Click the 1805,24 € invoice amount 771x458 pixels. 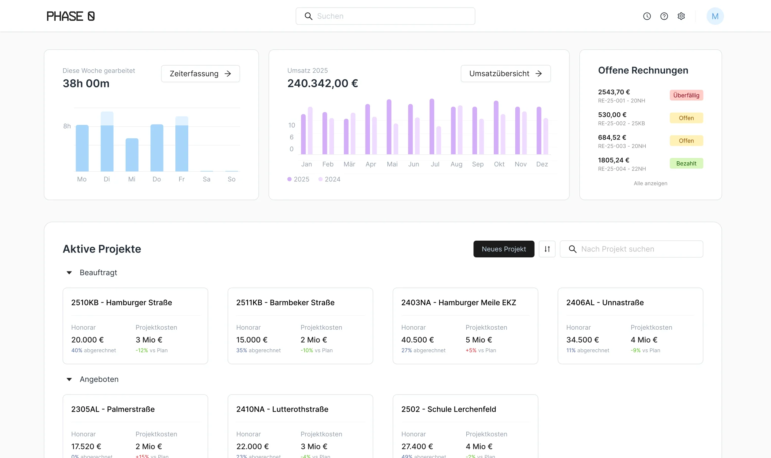coord(613,160)
